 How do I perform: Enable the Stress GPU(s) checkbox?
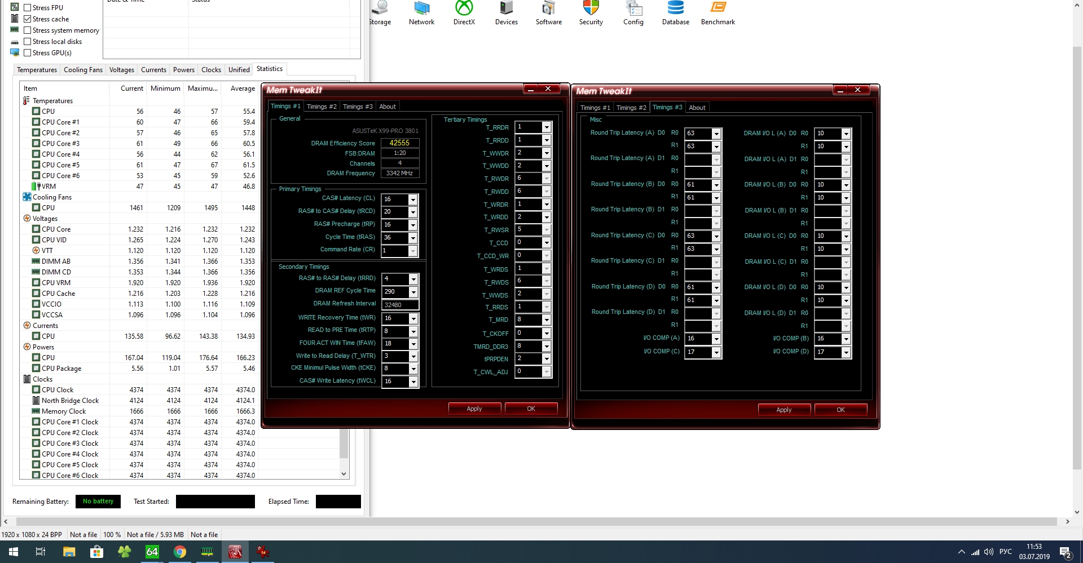pyautogui.click(x=27, y=52)
